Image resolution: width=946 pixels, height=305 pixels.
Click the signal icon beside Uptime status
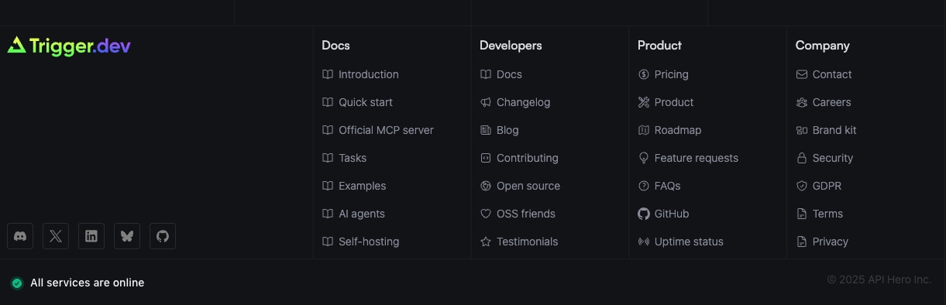pos(644,242)
